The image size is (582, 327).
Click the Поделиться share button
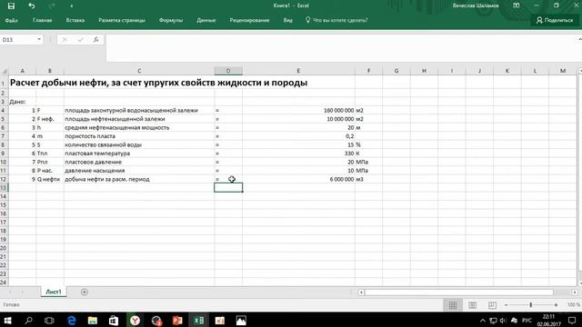pos(555,20)
